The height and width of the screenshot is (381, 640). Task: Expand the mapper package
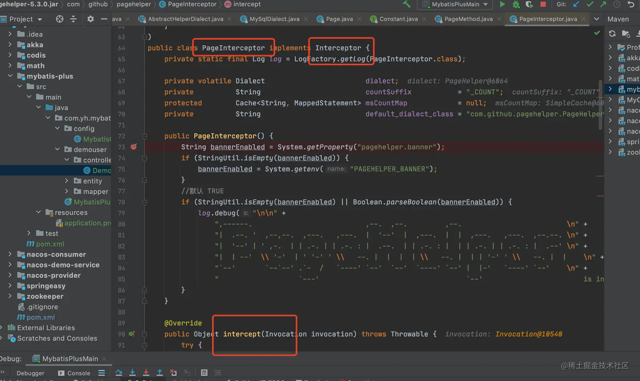66,191
